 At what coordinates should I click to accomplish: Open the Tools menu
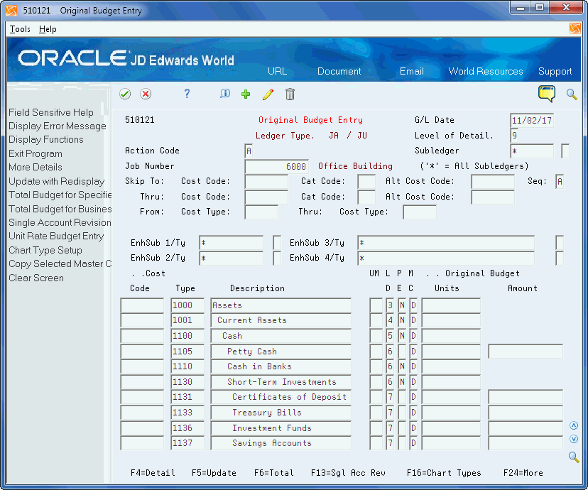pos(20,29)
